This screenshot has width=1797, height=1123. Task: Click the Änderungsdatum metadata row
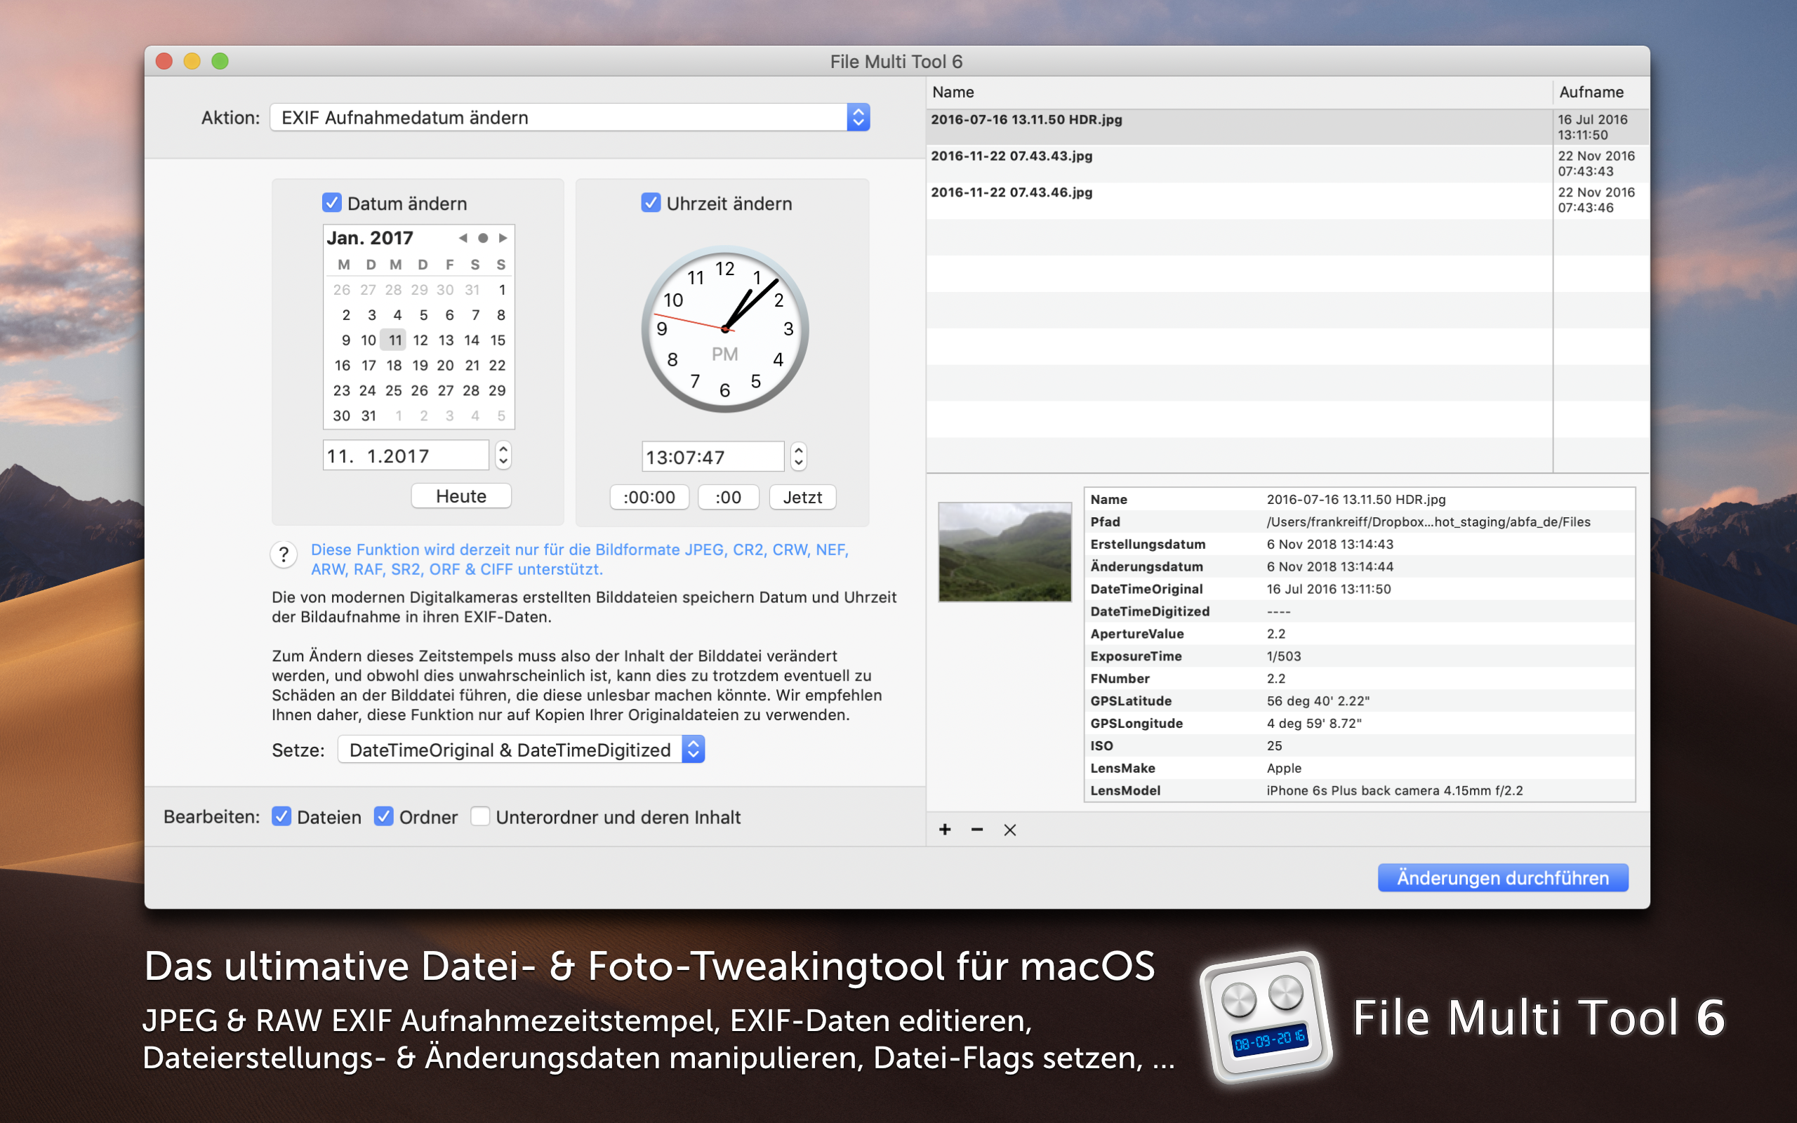1360,566
